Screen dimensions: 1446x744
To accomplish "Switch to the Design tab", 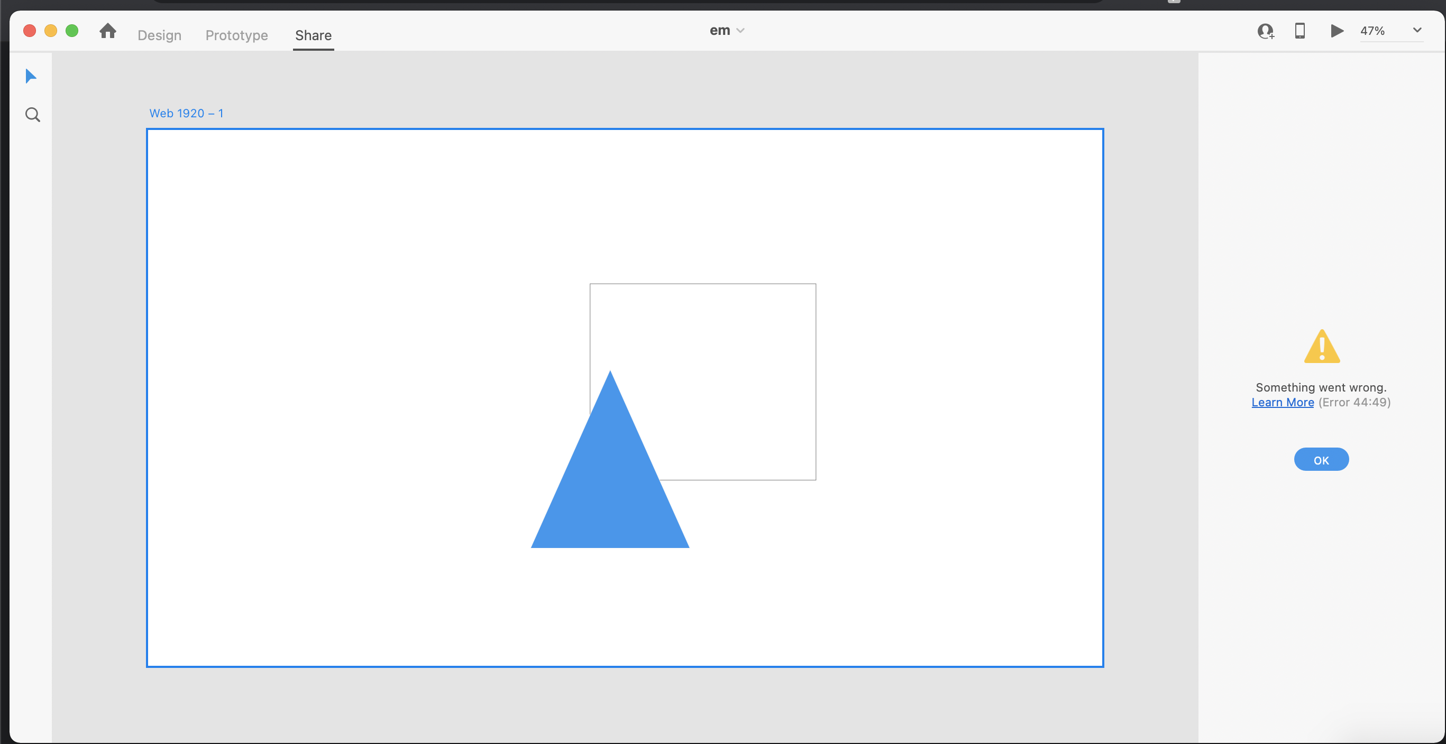I will coord(159,35).
